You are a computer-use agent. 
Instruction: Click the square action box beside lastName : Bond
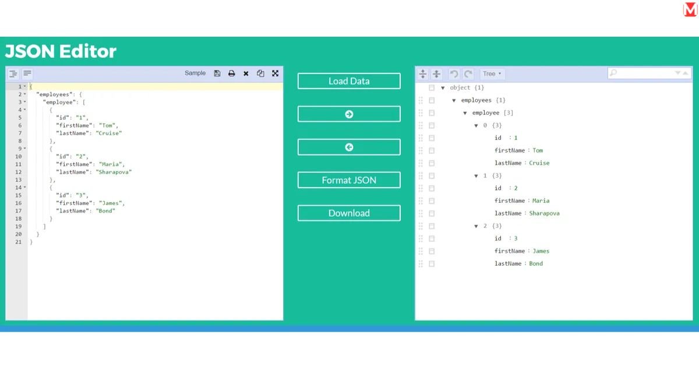point(432,264)
